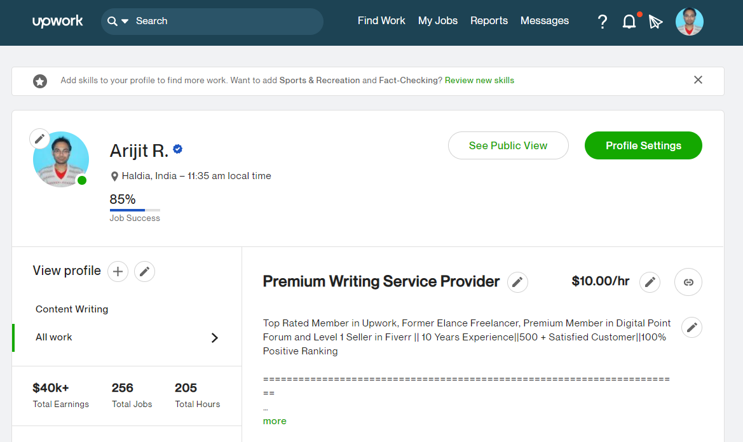Open the Find Work menu
743x442 pixels.
[x=381, y=21]
